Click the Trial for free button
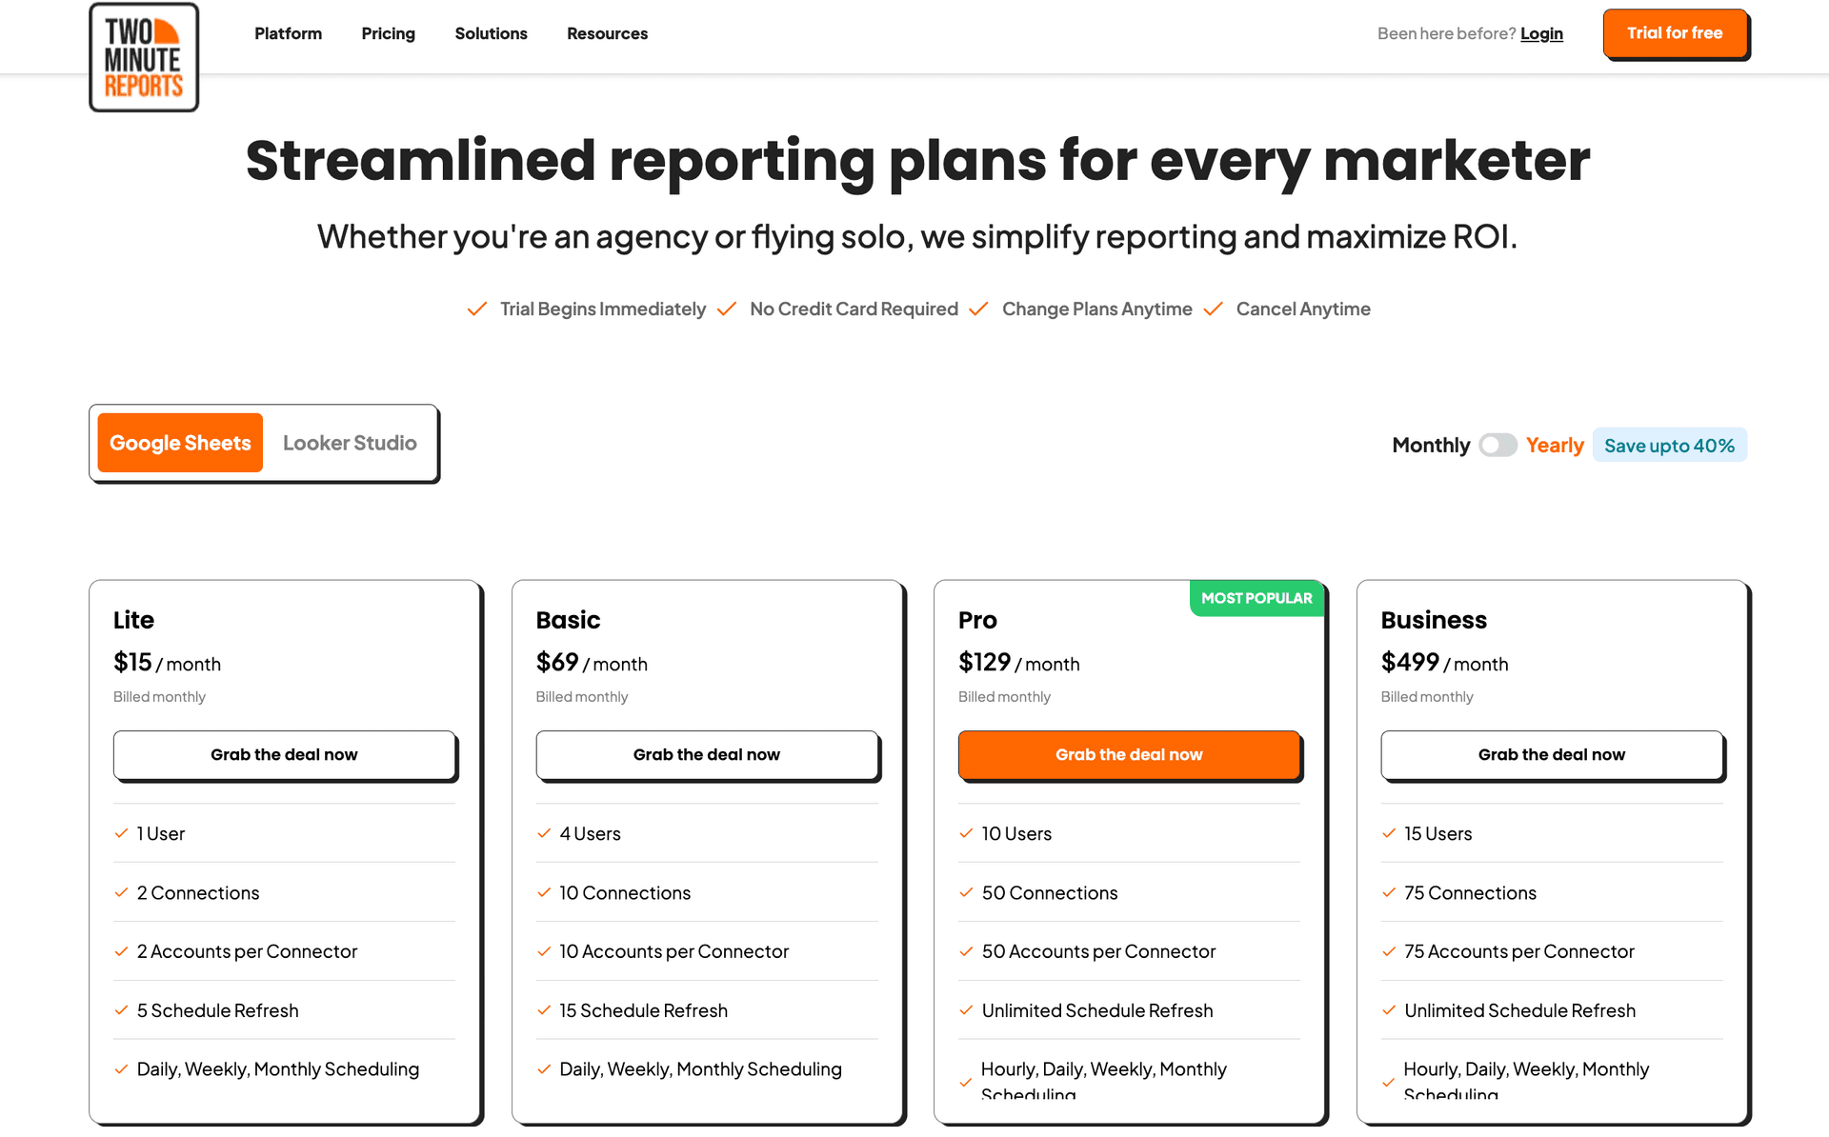The image size is (1829, 1137). tap(1675, 33)
